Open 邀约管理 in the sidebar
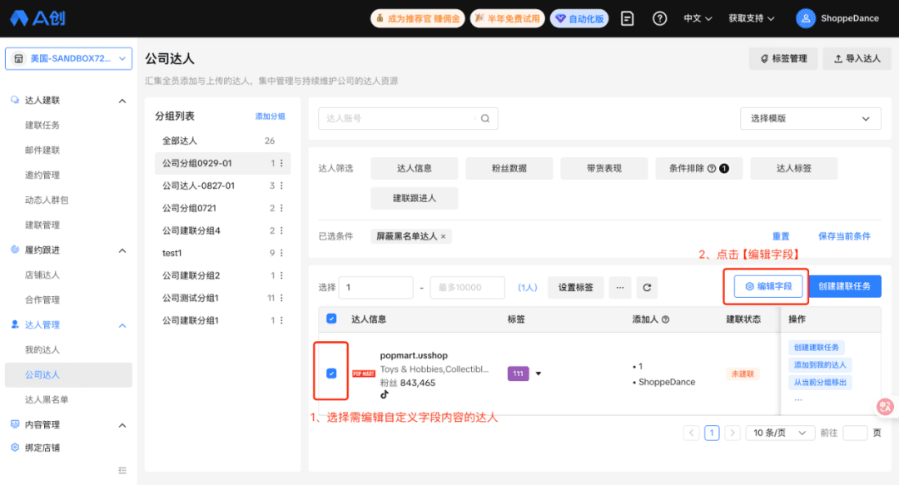The width and height of the screenshot is (899, 485). click(42, 175)
